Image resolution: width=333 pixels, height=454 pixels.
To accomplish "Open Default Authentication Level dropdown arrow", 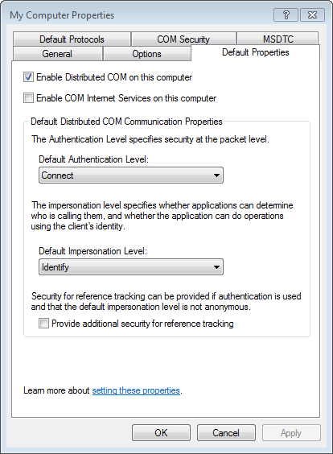I will pos(216,175).
